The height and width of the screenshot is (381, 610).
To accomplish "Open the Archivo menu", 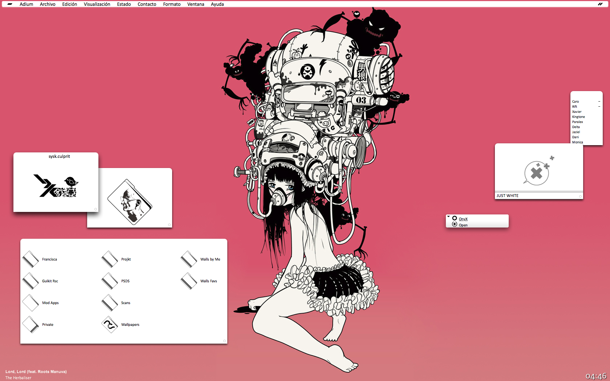I will 48,4.
